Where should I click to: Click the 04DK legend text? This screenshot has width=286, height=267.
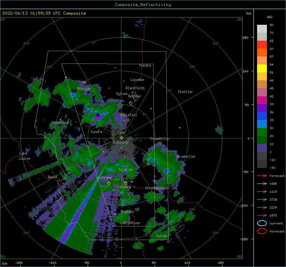273,184
